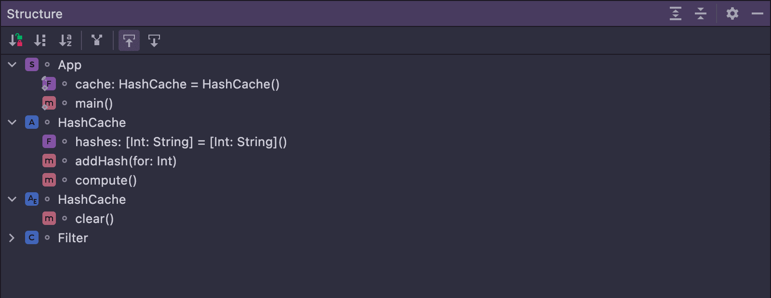Screen dimensions: 771x298
Task: Select the addHash(for: Int) method
Action: tap(126, 161)
